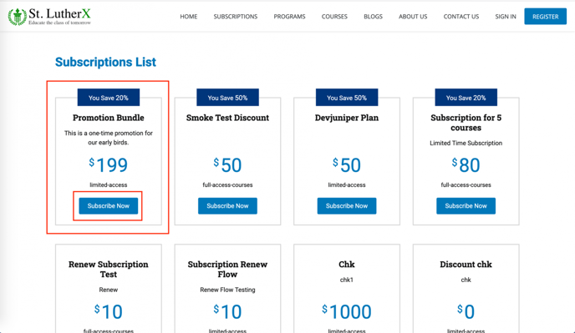Click the $50 price on Devjuniper Plan
The width and height of the screenshot is (575, 333).
coord(347,165)
